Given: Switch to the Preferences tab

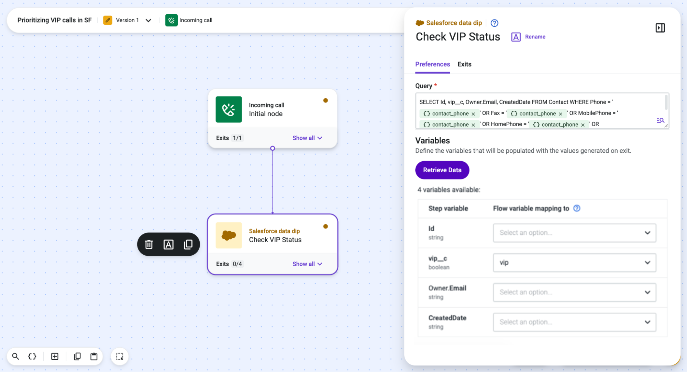Looking at the screenshot, I should click(432, 64).
